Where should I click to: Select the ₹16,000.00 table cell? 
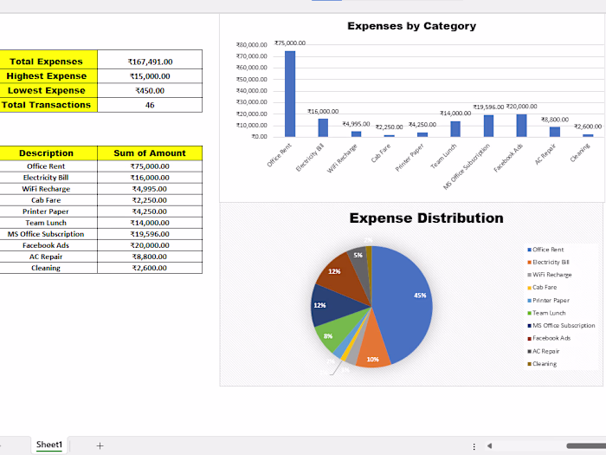pos(150,178)
